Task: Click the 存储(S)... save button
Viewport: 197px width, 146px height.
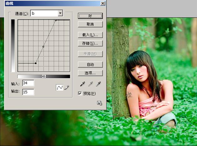Action: tap(90, 44)
